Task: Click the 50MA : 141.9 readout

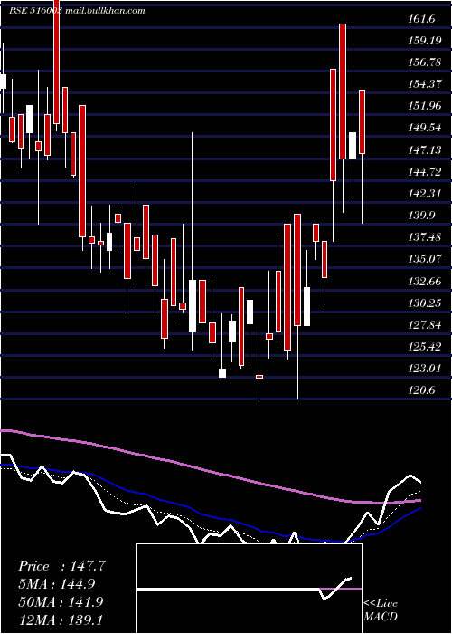Action: [61, 602]
